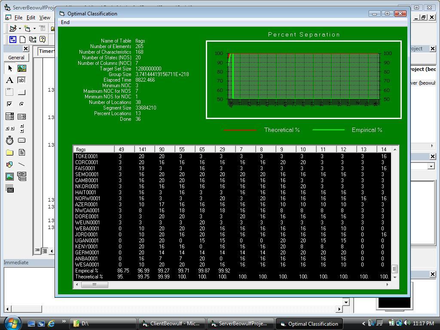
Task: Click the hierarchy tree toolbar icon
Action: (x=33, y=40)
